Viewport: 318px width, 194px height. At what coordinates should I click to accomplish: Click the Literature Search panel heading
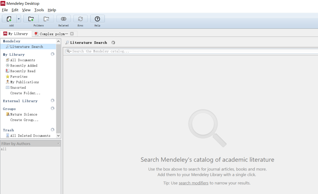point(88,43)
